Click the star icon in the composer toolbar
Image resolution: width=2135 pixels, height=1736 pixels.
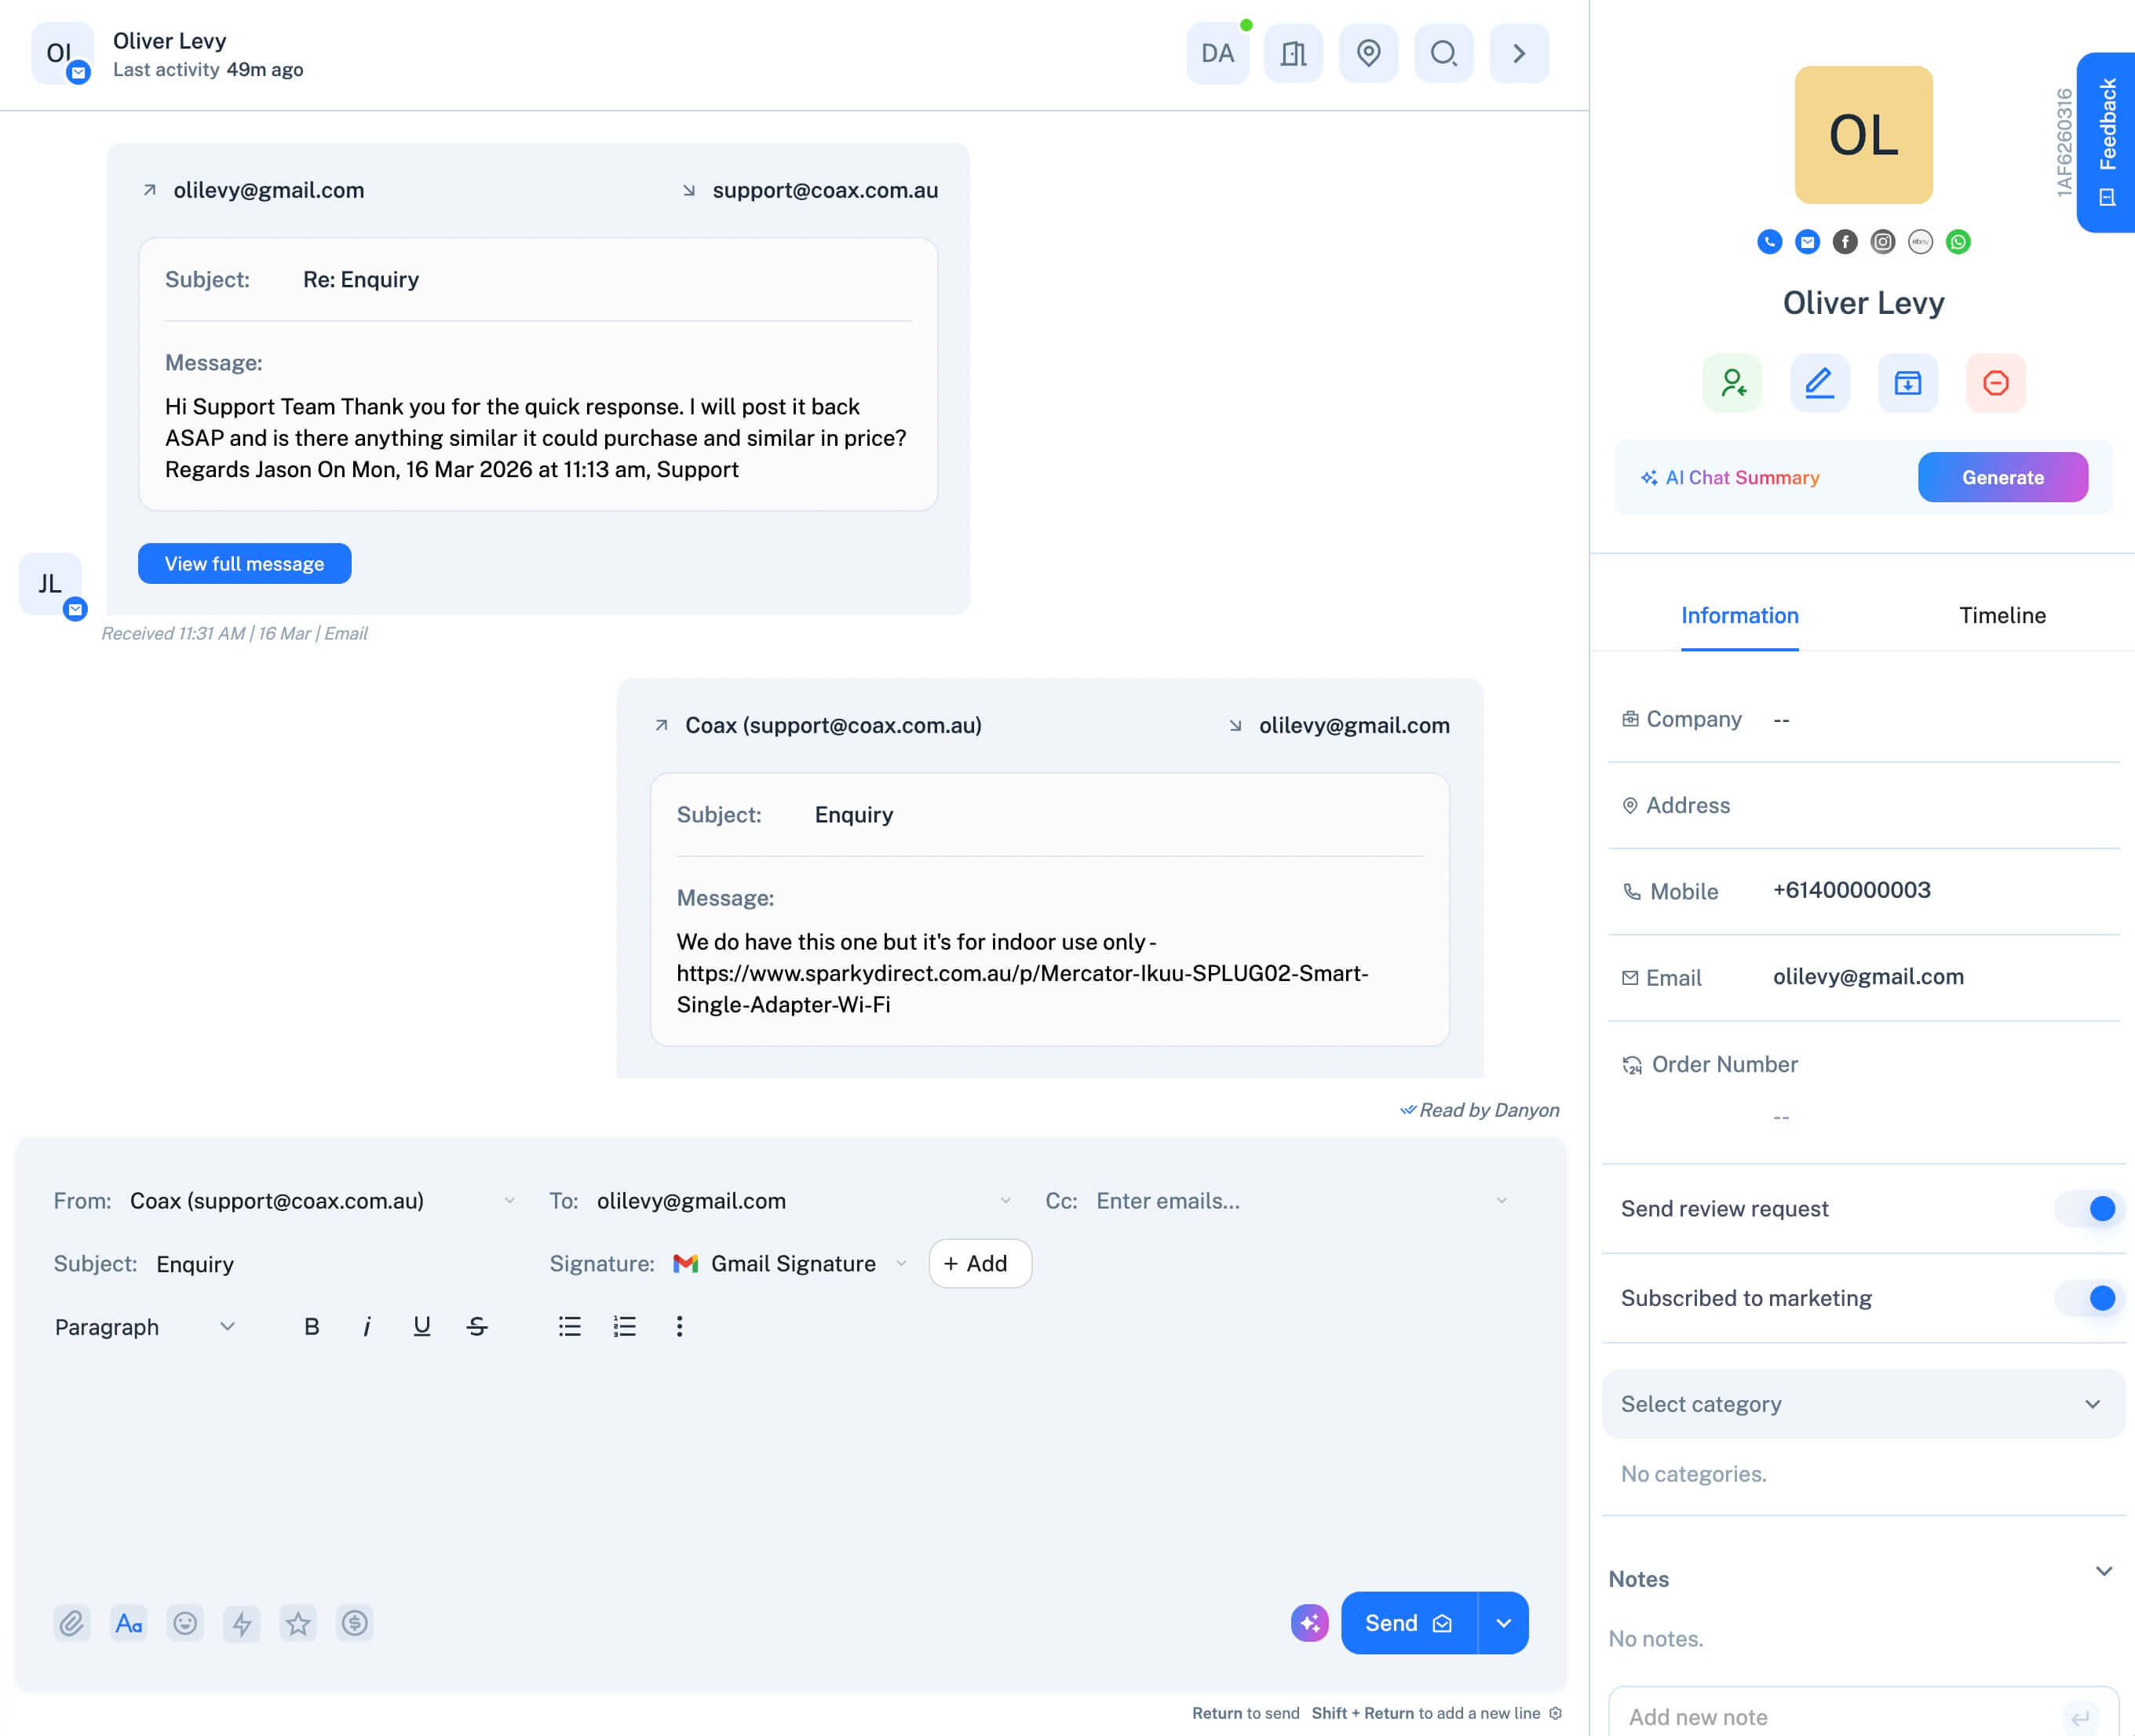click(298, 1623)
